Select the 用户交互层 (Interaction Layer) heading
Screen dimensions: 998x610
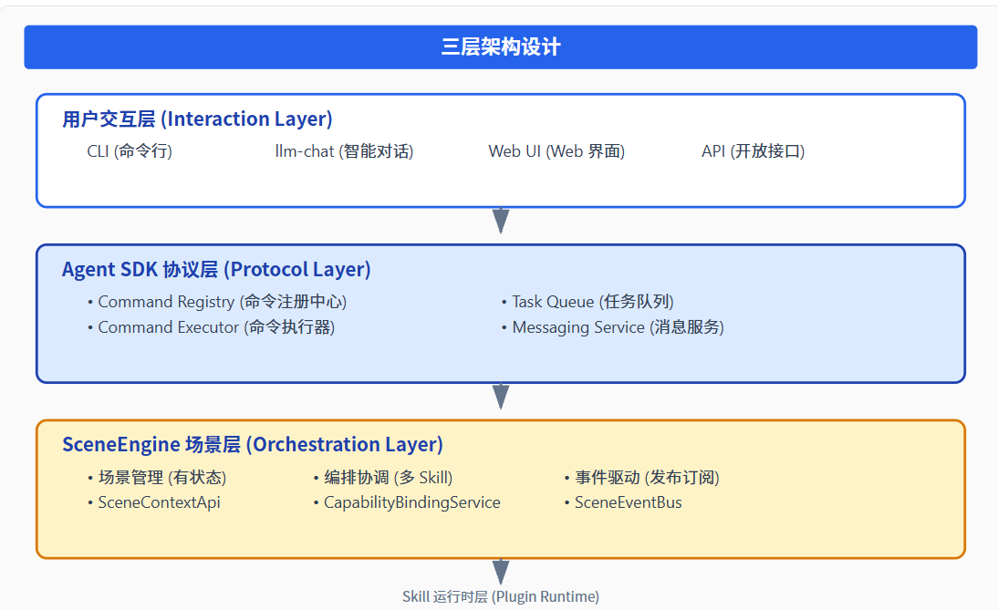(197, 119)
